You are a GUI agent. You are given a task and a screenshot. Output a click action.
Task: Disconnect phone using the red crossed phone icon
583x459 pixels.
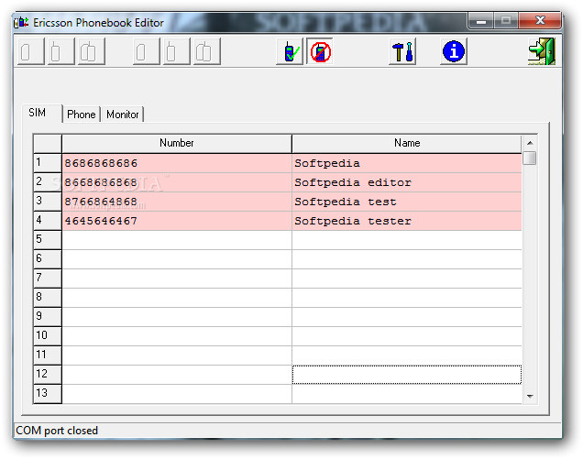[320, 51]
